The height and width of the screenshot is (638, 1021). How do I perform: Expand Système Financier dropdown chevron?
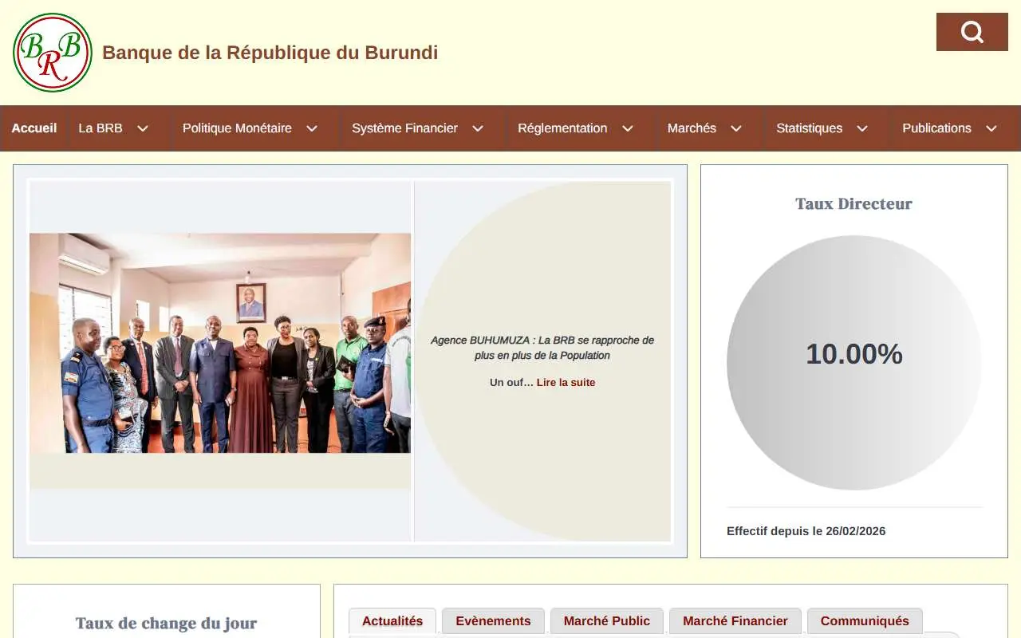478,128
